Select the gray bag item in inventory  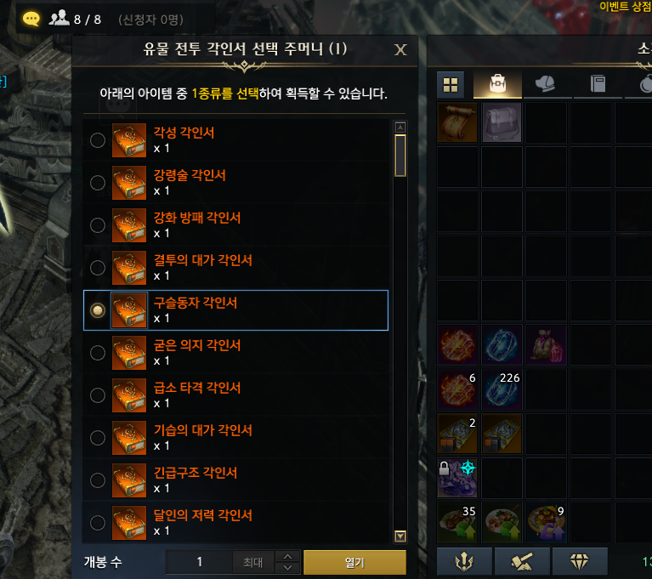[x=502, y=122]
